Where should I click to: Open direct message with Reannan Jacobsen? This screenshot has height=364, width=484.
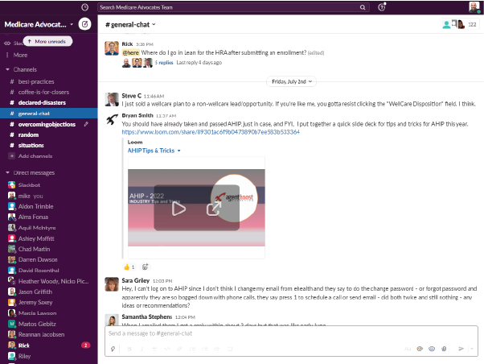(41, 334)
